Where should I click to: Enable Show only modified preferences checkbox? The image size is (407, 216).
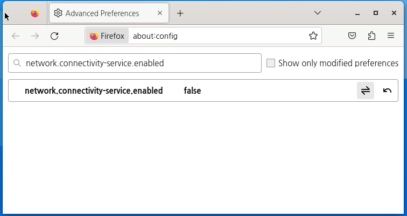pos(271,63)
